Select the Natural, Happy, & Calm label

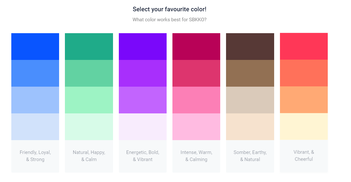89,156
